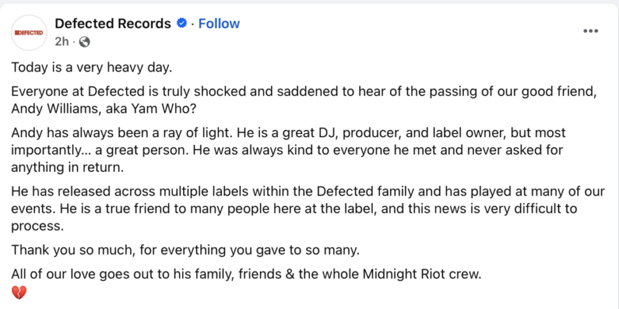The width and height of the screenshot is (619, 309).
Task: Click the line "Andy has always been a ray"
Action: click(288, 133)
